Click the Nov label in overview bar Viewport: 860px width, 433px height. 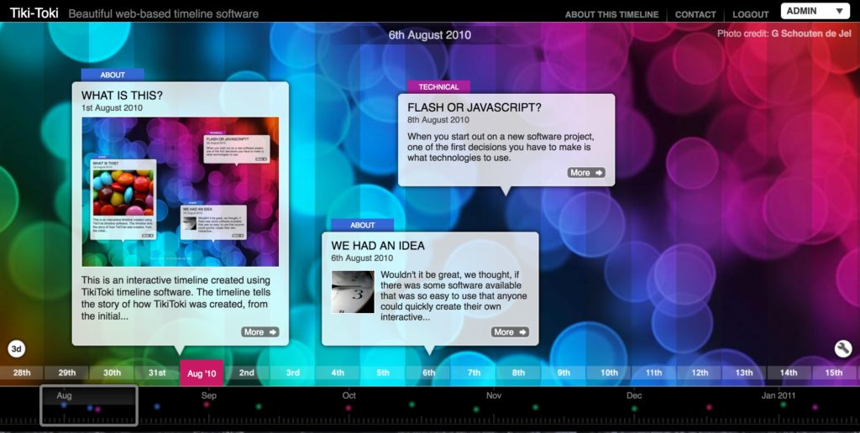pos(494,395)
